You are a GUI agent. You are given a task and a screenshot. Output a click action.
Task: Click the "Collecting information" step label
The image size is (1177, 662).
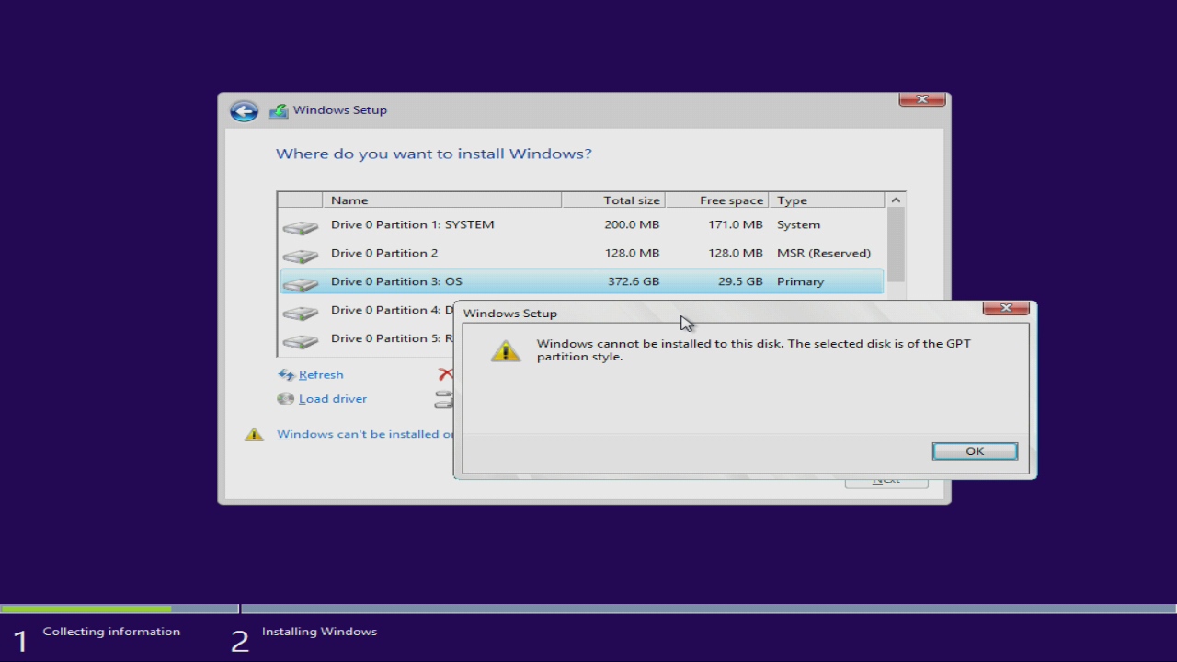(111, 632)
